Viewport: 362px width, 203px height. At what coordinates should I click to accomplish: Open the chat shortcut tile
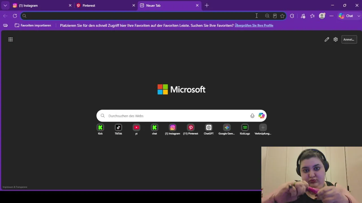[154, 130]
